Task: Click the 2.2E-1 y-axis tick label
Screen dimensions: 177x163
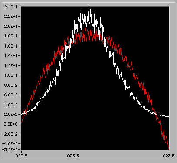Action: pos(10,17)
